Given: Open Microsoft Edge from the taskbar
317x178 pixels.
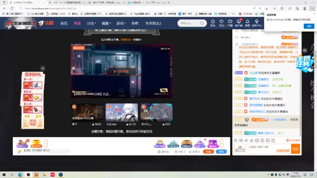Looking at the screenshot, I should (20, 175).
